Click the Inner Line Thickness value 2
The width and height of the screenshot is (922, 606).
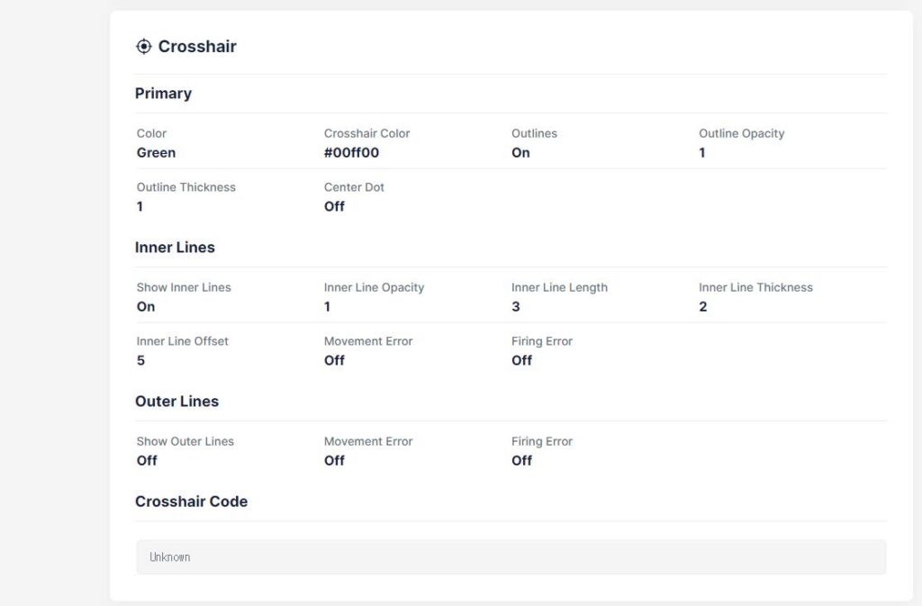(x=702, y=307)
